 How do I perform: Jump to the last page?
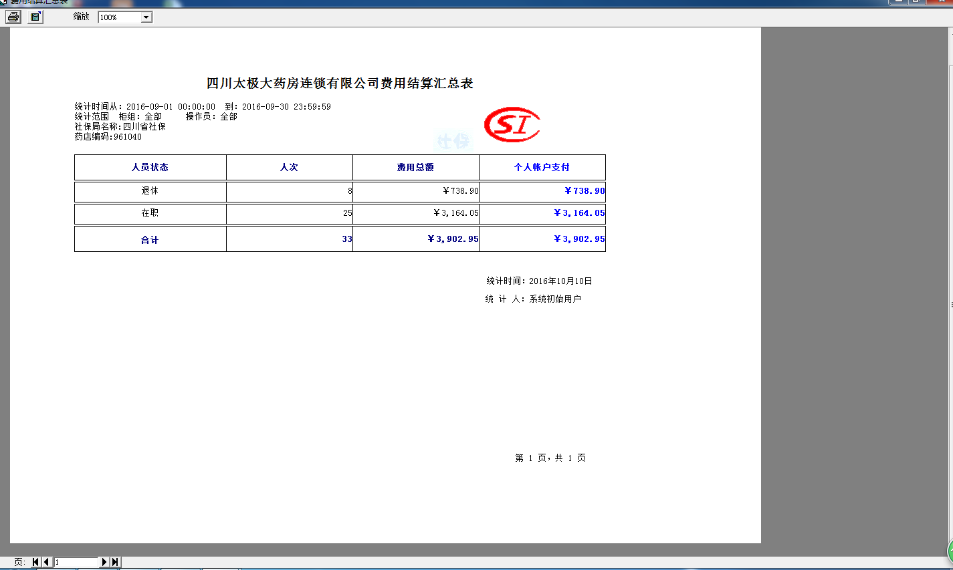point(115,562)
